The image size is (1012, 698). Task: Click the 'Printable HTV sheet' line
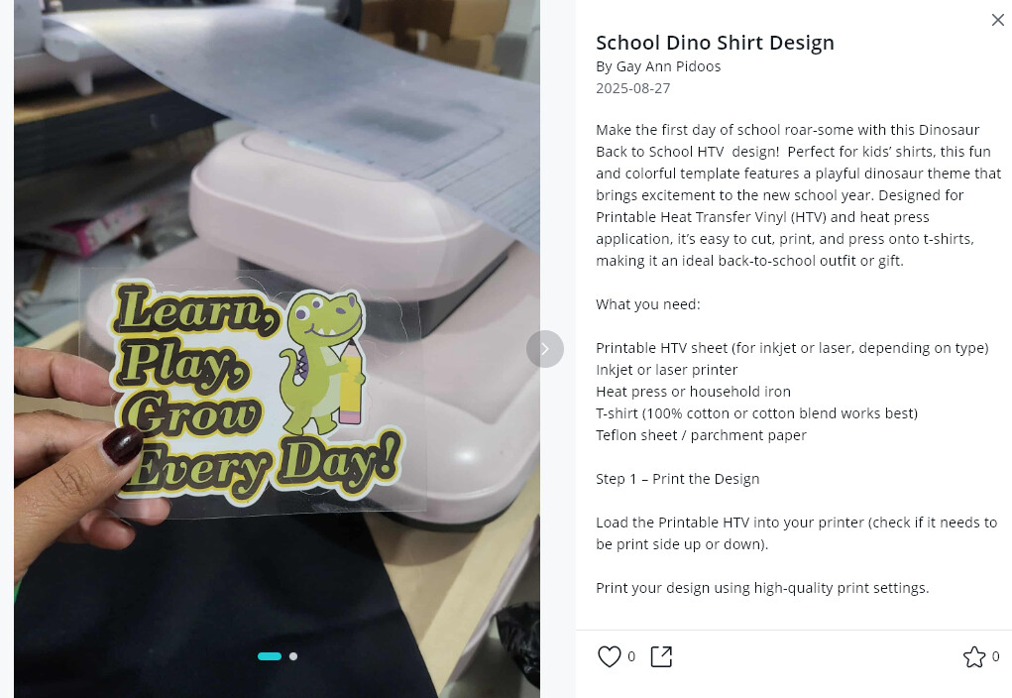point(792,348)
